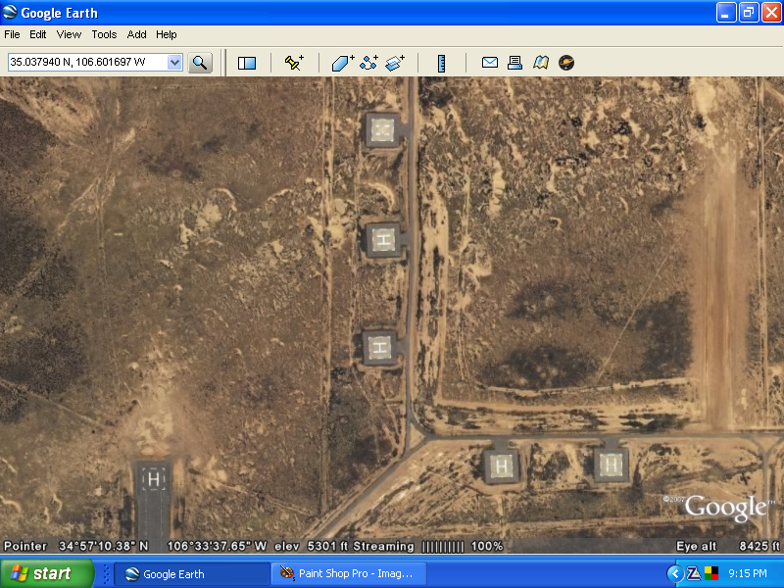Add a polygon using toolbar icon
Viewport: 784px width, 588px height.
343,63
